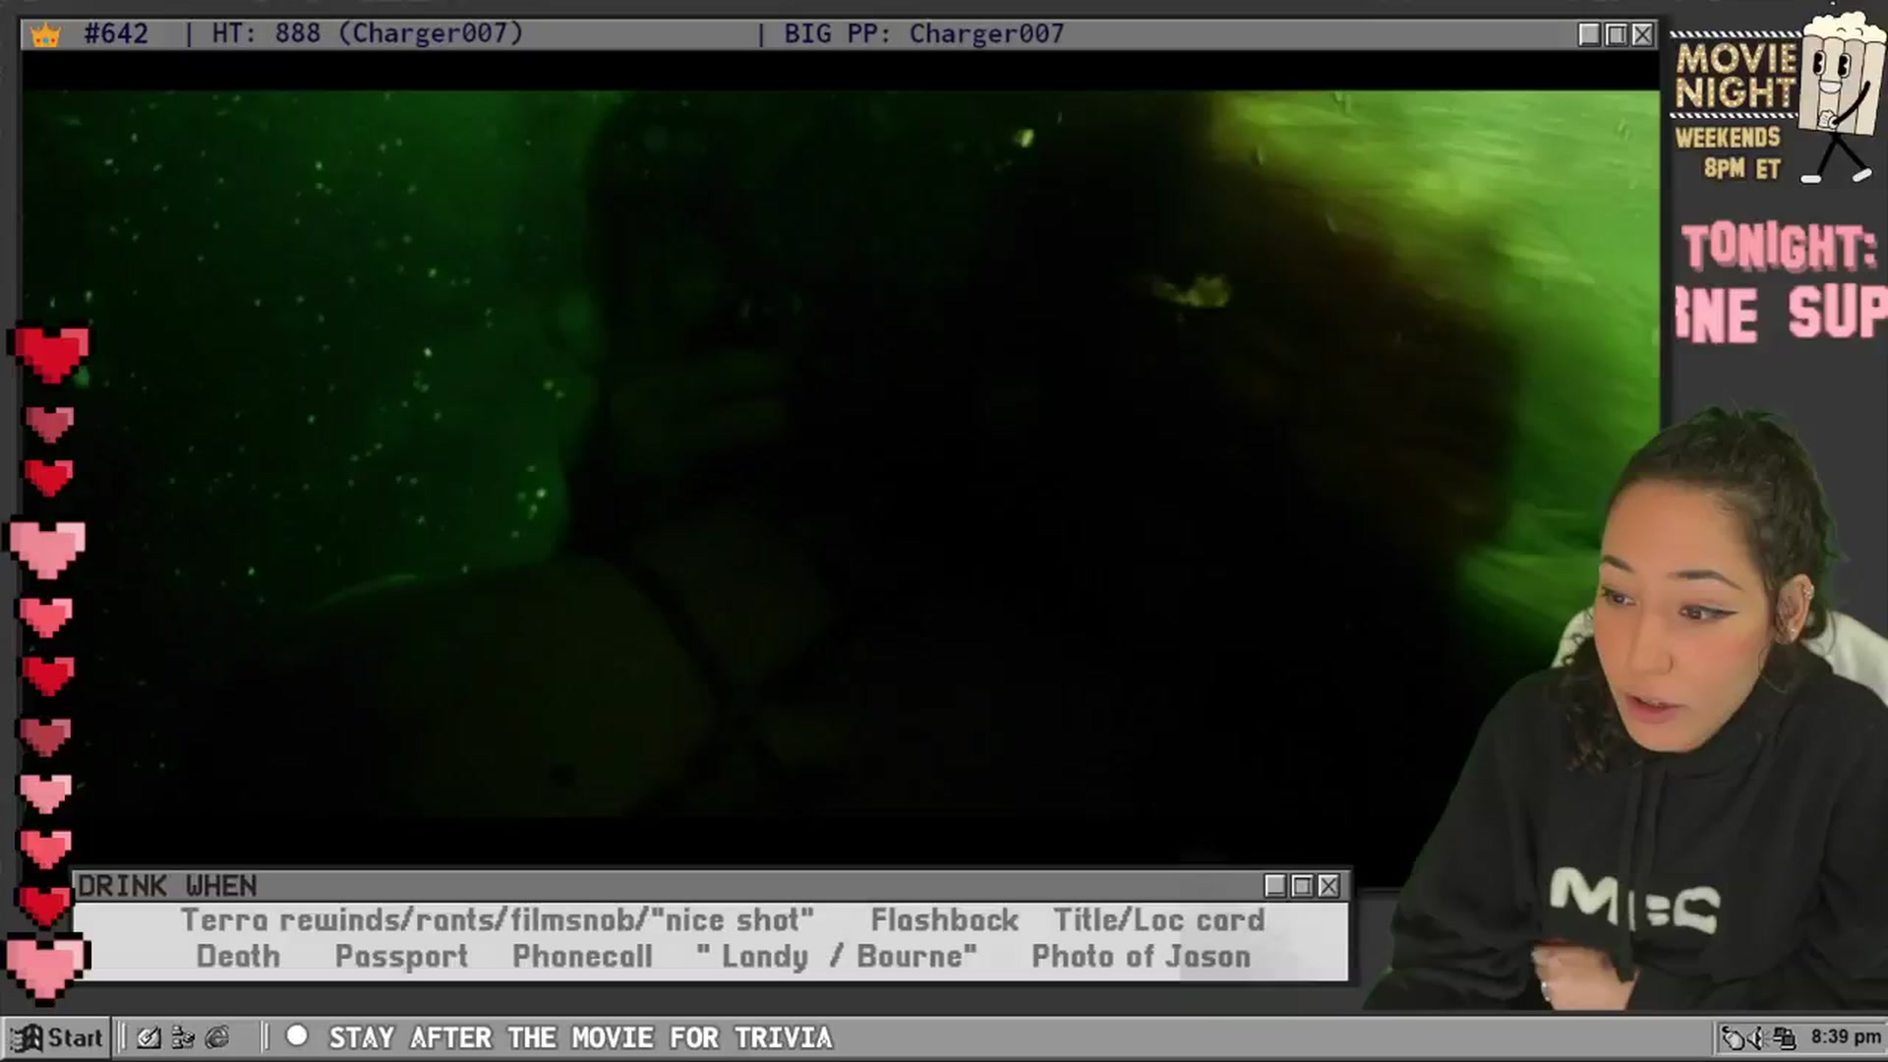The width and height of the screenshot is (1888, 1062).
Task: Click the network computers tray icon
Action: 1785,1037
